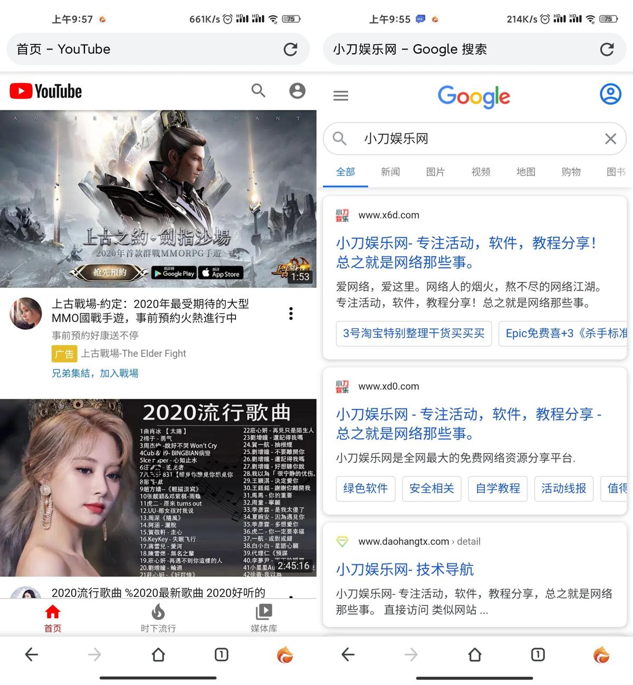Open the Google hamburger menu

click(341, 95)
